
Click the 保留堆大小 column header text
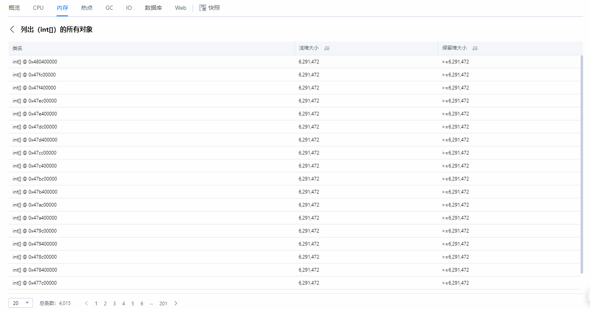click(454, 48)
